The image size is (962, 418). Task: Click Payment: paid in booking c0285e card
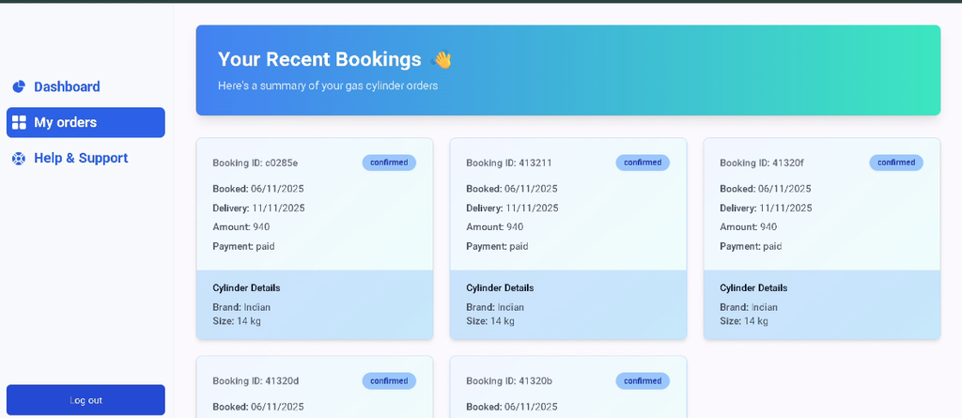click(x=243, y=247)
